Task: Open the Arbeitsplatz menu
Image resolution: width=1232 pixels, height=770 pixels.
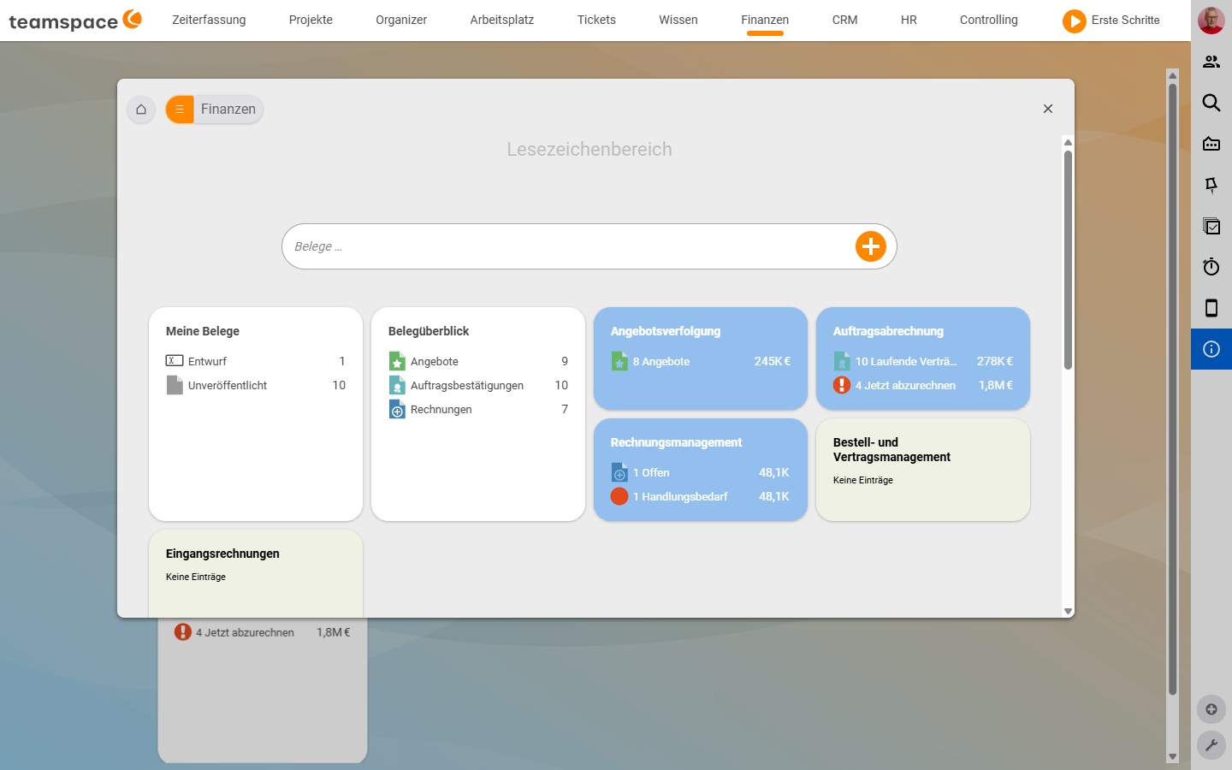Action: point(502,20)
